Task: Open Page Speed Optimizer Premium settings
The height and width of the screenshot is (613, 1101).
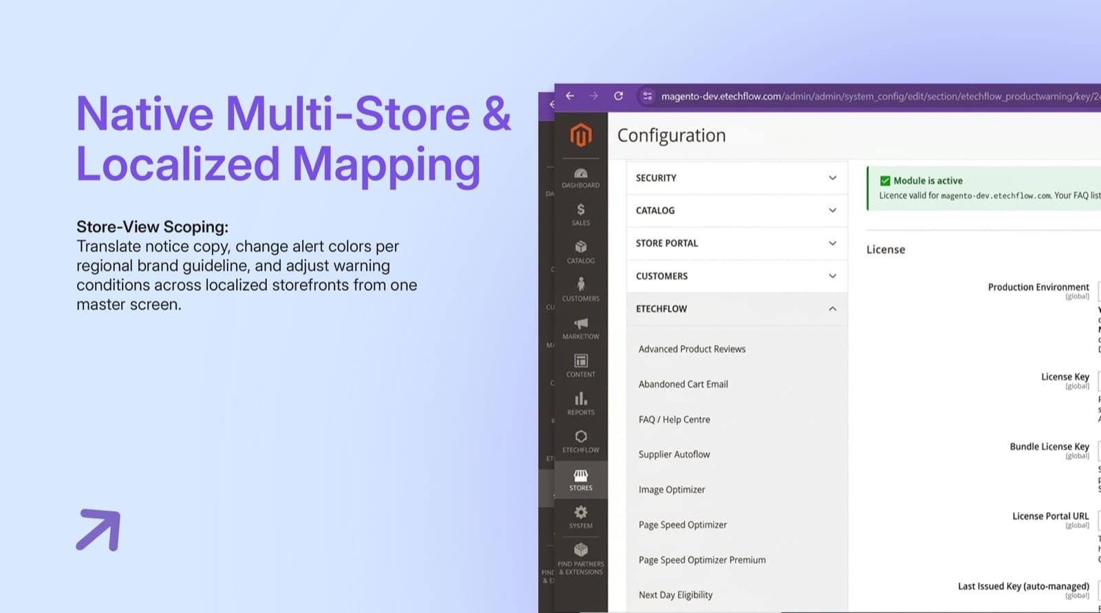Action: point(702,559)
